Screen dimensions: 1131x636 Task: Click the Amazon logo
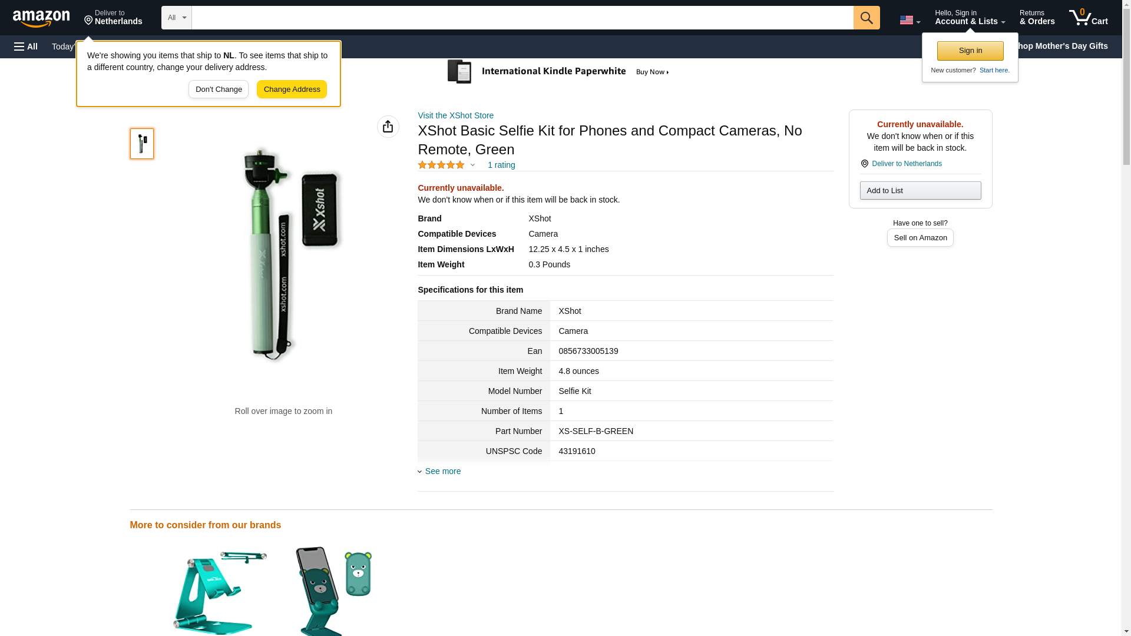41,18
